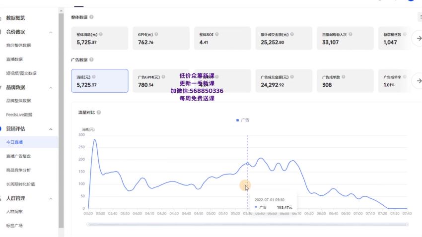The image size is (422, 237).
Task: Click the sidebar vertical scrollbar
Action: 61,120
